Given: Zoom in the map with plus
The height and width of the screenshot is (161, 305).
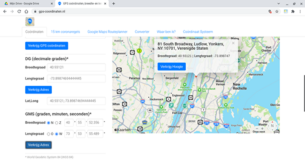Looking at the screenshot, I should tap(262, 129).
